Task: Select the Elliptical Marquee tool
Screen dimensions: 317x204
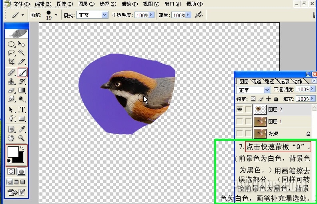Action: click(11, 44)
